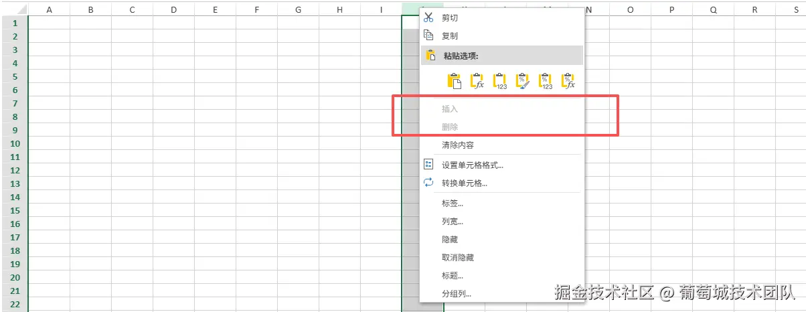Select column D header
This screenshot has height=312, width=806.
[x=173, y=9]
